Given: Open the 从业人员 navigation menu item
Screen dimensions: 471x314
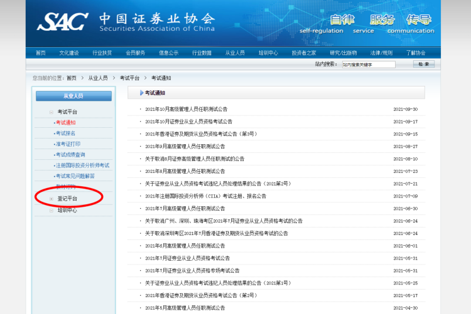Looking at the screenshot, I should tap(235, 53).
